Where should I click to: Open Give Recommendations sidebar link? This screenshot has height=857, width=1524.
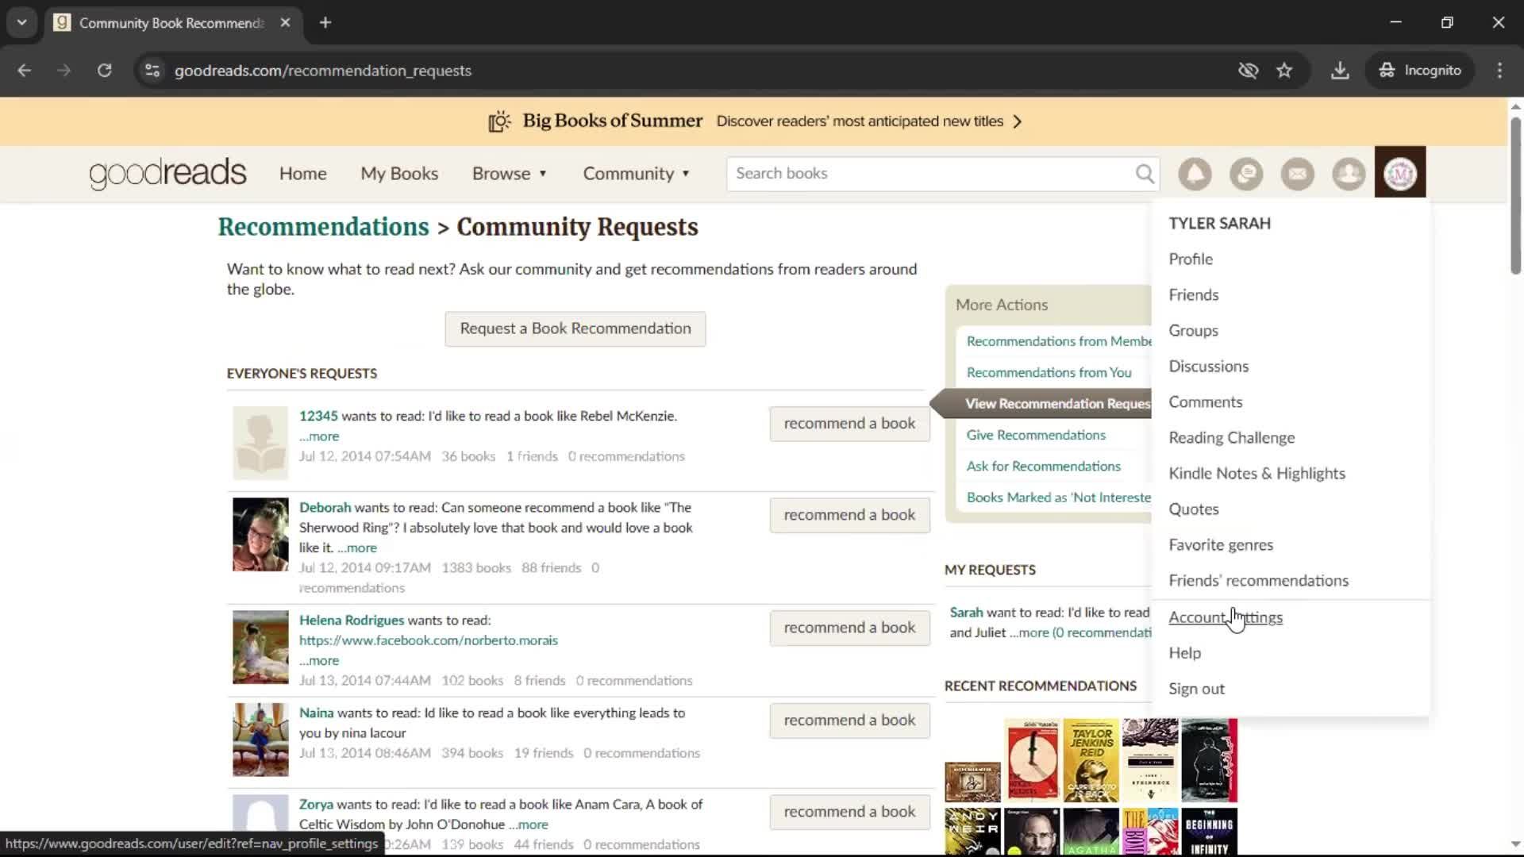coord(1035,435)
